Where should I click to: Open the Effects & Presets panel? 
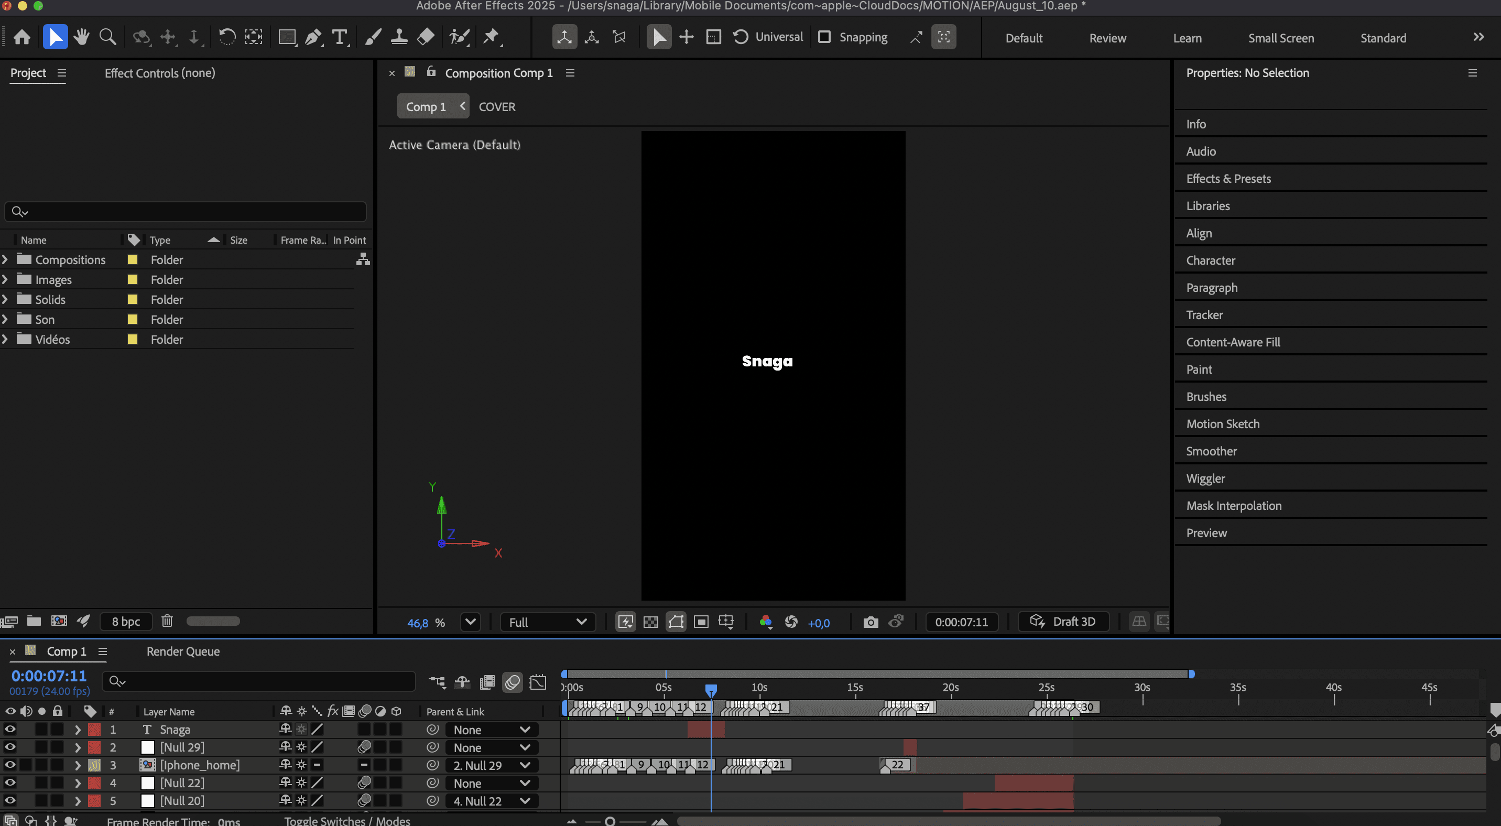(x=1228, y=179)
